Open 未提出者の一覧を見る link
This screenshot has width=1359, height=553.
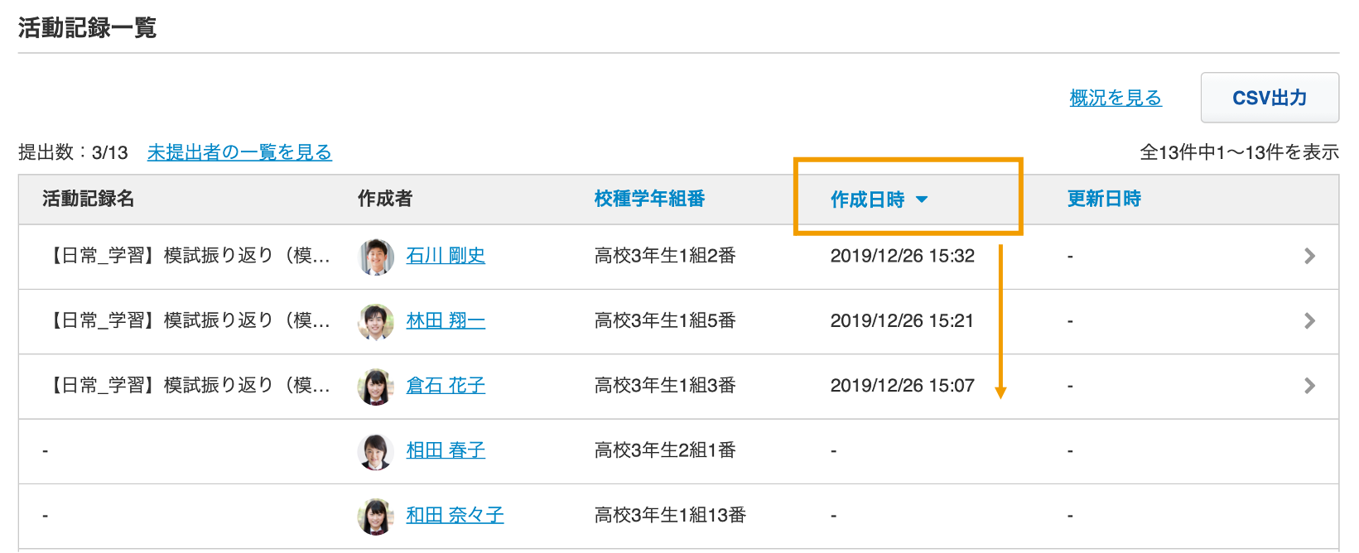pos(239,152)
